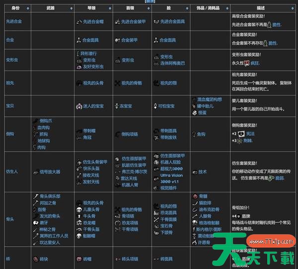Click the icon beside 信号放大器
298x269 pixels.
[36, 172]
